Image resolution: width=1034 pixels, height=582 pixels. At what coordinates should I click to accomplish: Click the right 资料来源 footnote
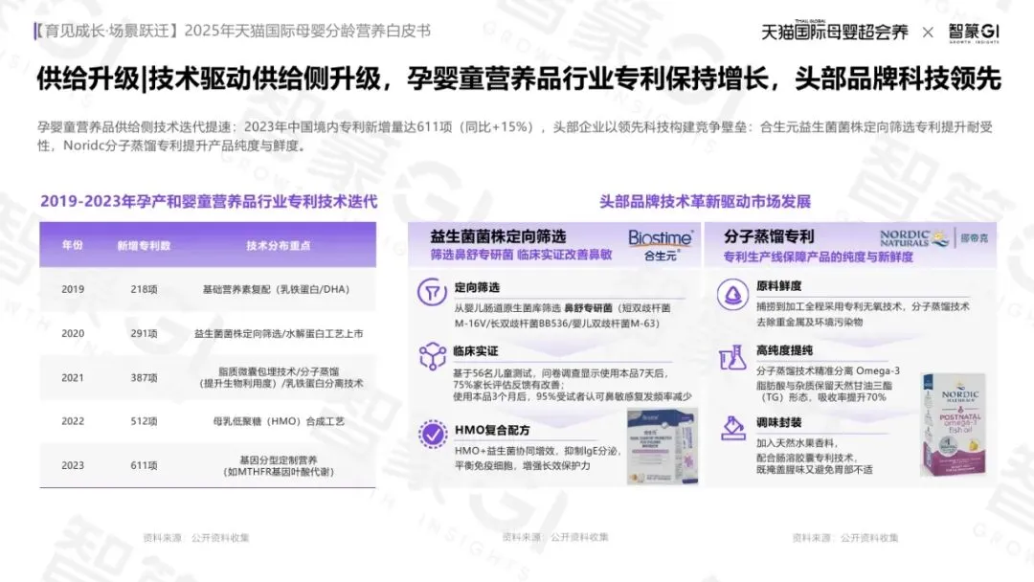[x=845, y=538]
